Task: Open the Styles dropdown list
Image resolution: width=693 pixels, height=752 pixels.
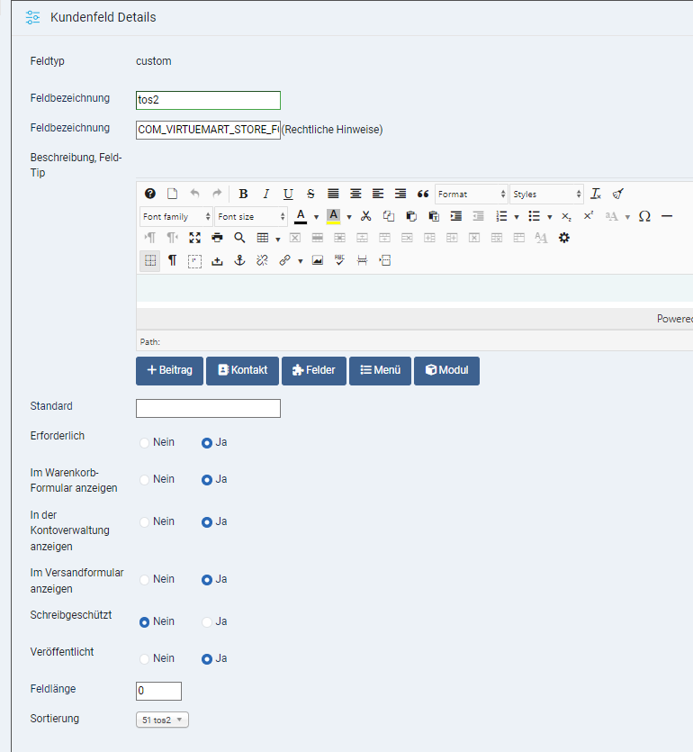Action: pyautogui.click(x=546, y=194)
